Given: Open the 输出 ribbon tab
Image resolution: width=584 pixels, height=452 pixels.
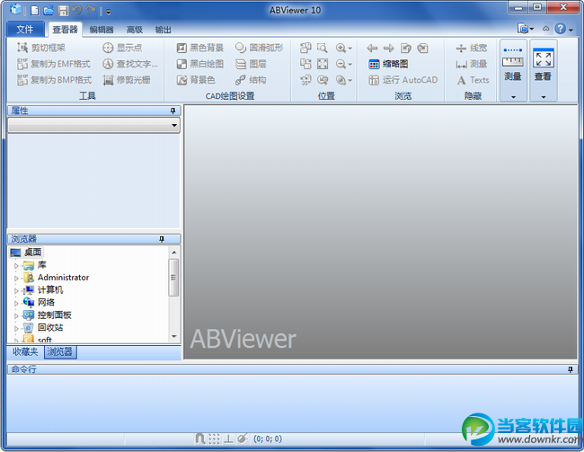Looking at the screenshot, I should (x=164, y=30).
